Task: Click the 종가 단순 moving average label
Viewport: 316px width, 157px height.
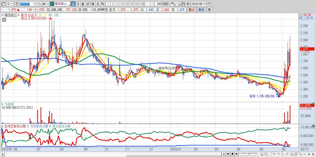Action: pyautogui.click(x=27, y=15)
